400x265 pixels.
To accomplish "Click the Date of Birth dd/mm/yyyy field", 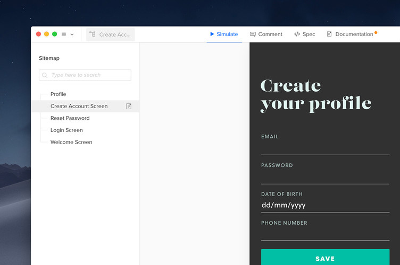I will point(325,205).
